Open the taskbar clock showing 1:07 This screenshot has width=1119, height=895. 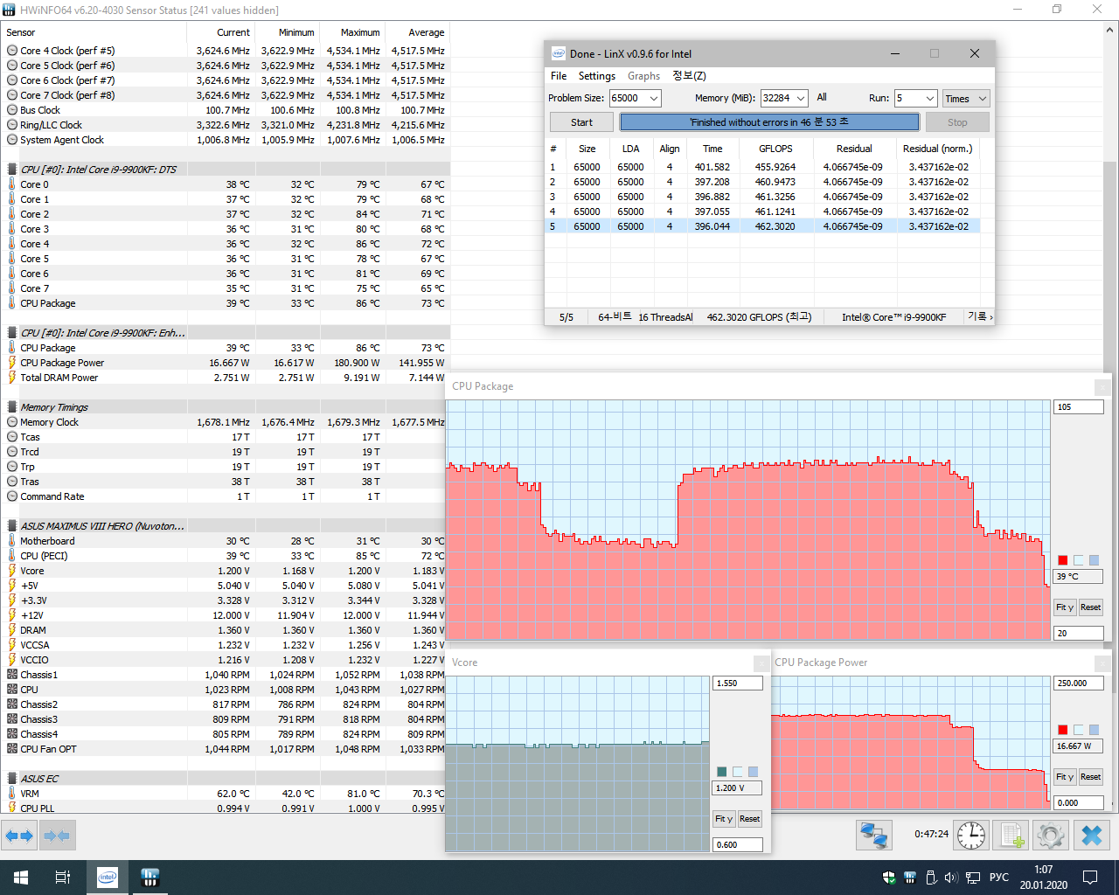point(1043,878)
